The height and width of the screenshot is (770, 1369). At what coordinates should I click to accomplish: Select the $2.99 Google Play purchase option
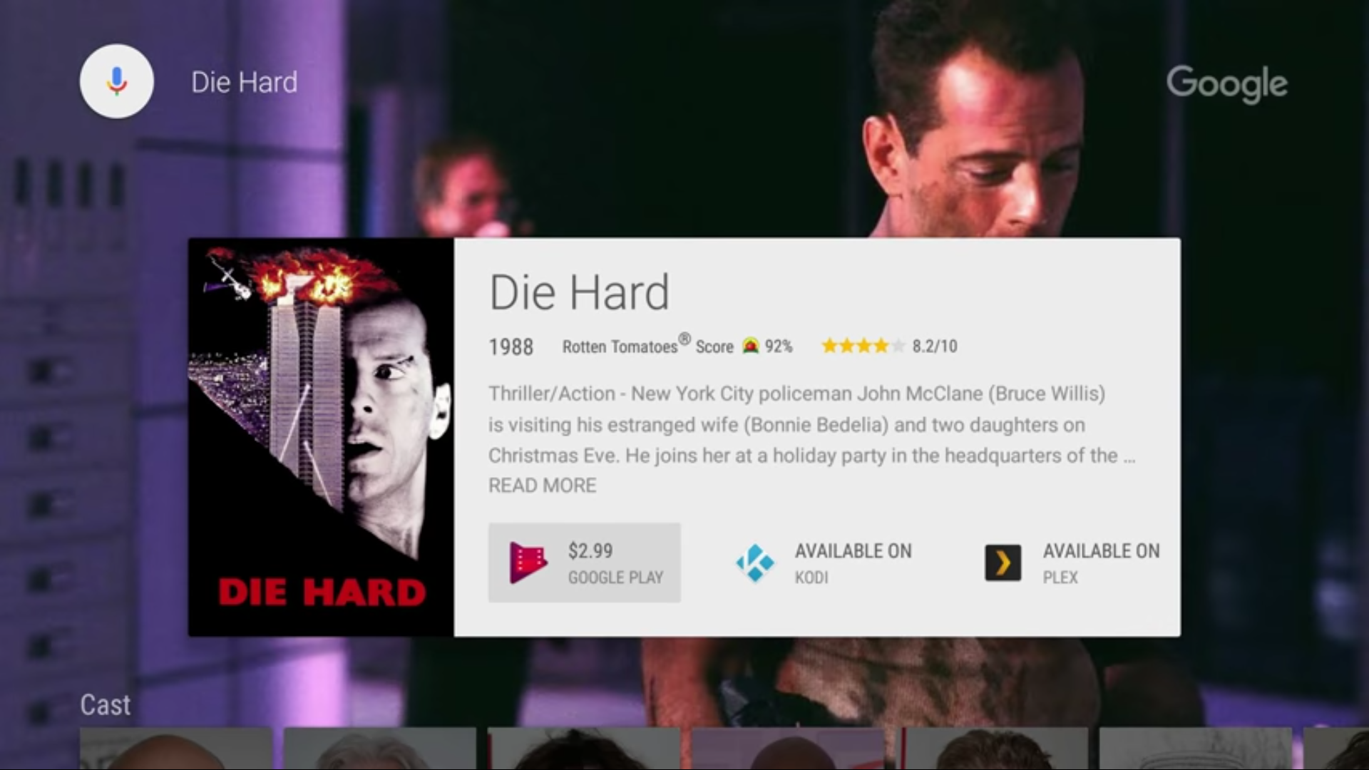click(584, 563)
